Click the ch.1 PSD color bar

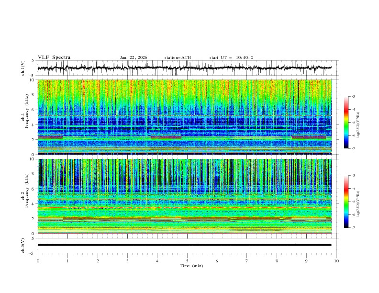tap(346, 123)
